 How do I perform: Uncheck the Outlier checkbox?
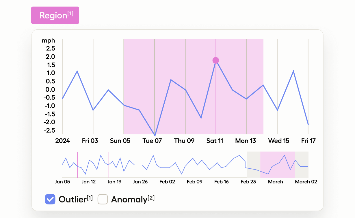[50, 199]
